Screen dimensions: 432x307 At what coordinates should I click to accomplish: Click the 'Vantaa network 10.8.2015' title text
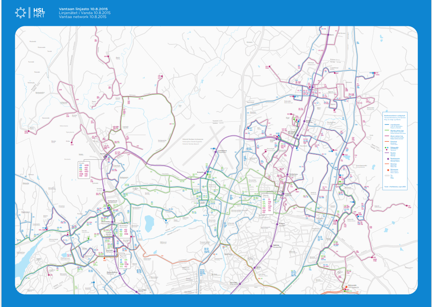point(83,17)
